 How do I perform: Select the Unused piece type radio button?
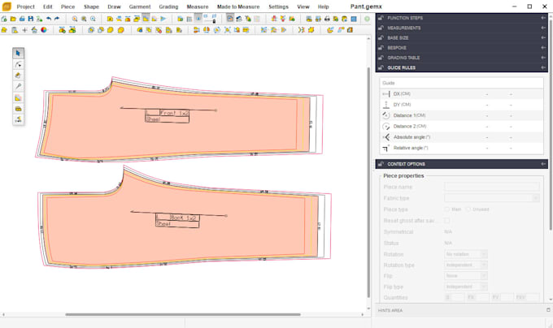[x=468, y=209]
